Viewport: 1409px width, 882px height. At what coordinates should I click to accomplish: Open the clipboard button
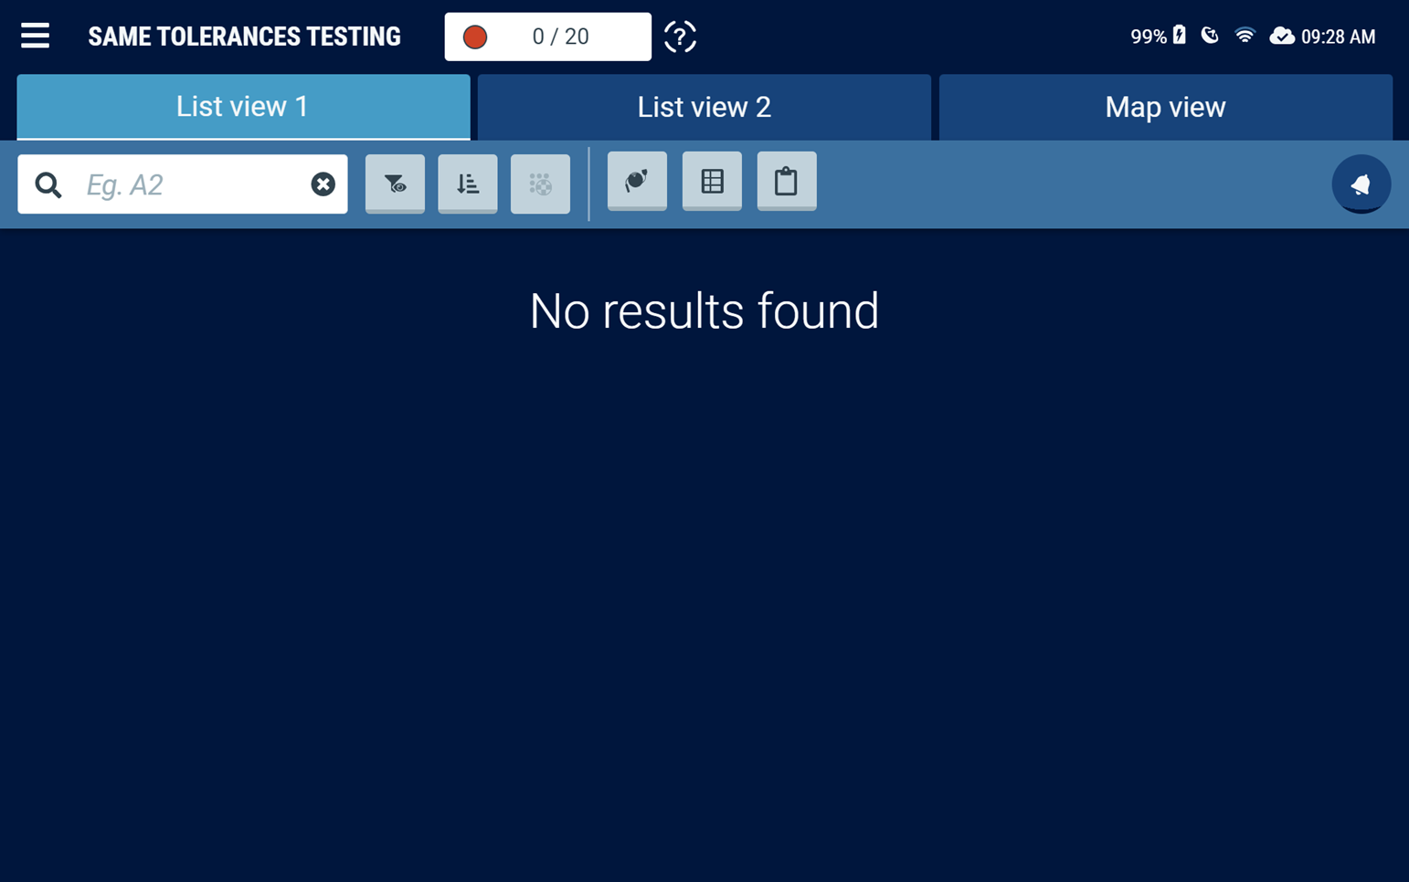point(787,181)
